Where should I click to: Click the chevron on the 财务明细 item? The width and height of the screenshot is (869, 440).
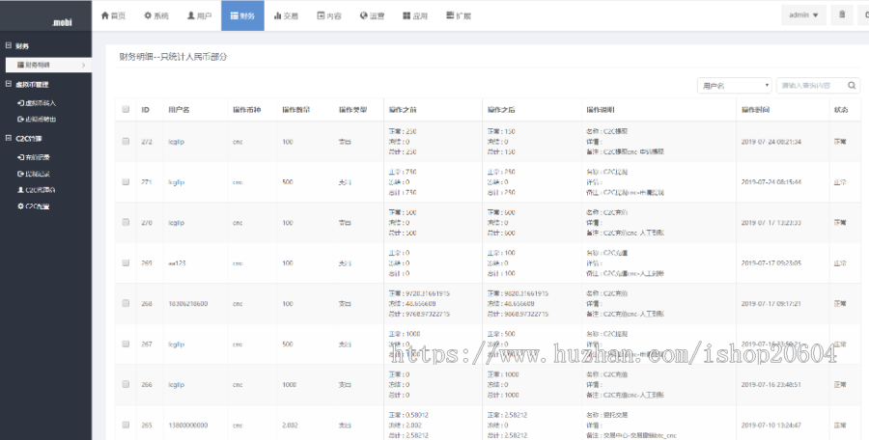[84, 65]
